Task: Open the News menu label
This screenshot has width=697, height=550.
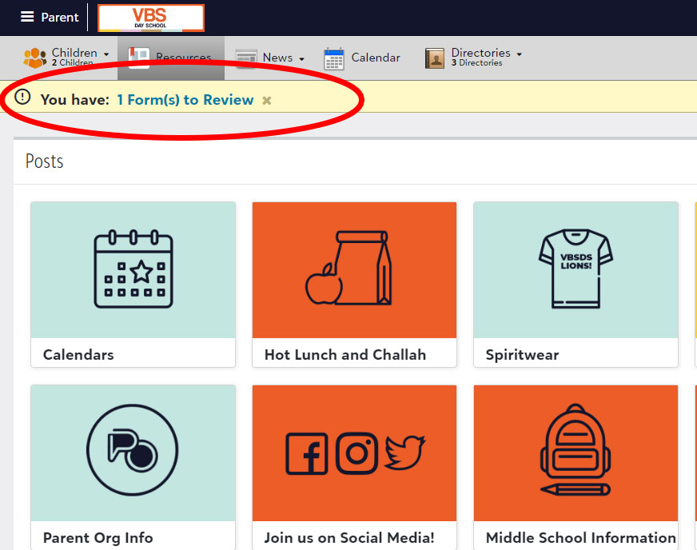Action: (277, 58)
